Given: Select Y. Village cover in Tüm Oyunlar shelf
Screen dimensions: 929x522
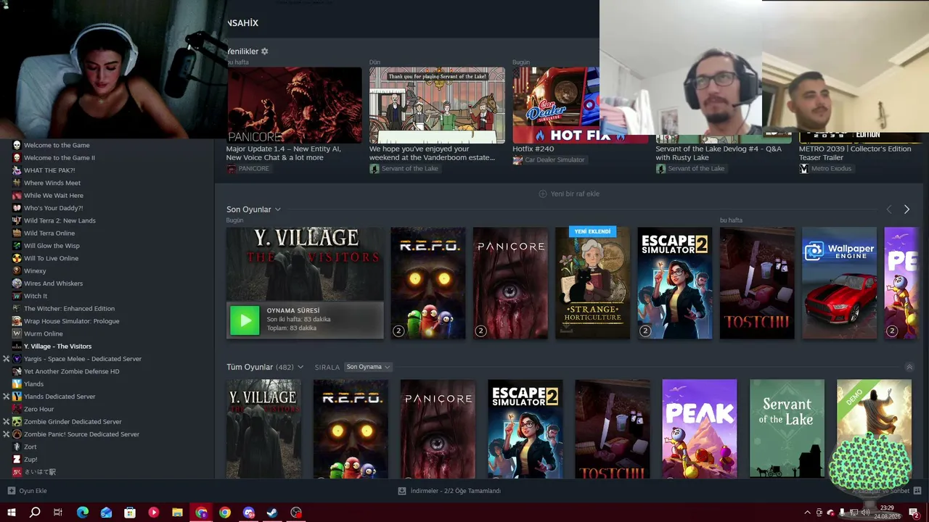Looking at the screenshot, I should point(263,428).
